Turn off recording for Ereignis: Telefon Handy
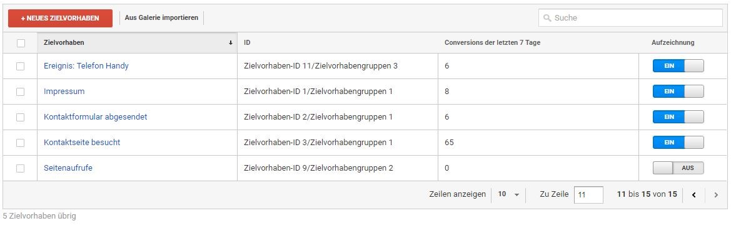Viewport: 741px width, 241px height. click(678, 66)
